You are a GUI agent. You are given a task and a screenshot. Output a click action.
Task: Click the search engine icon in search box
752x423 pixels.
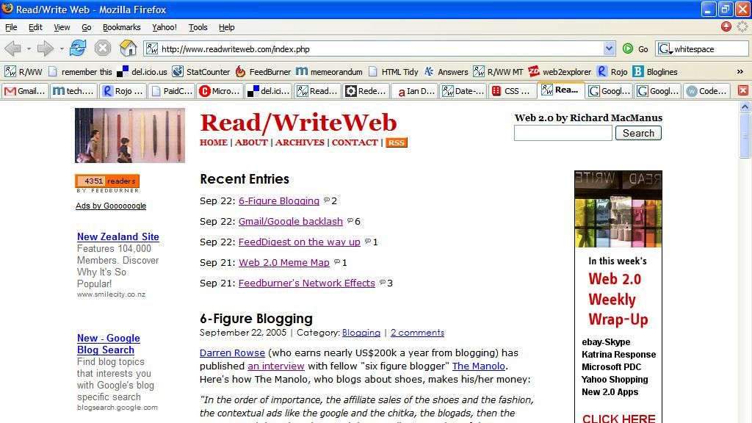tap(665, 48)
